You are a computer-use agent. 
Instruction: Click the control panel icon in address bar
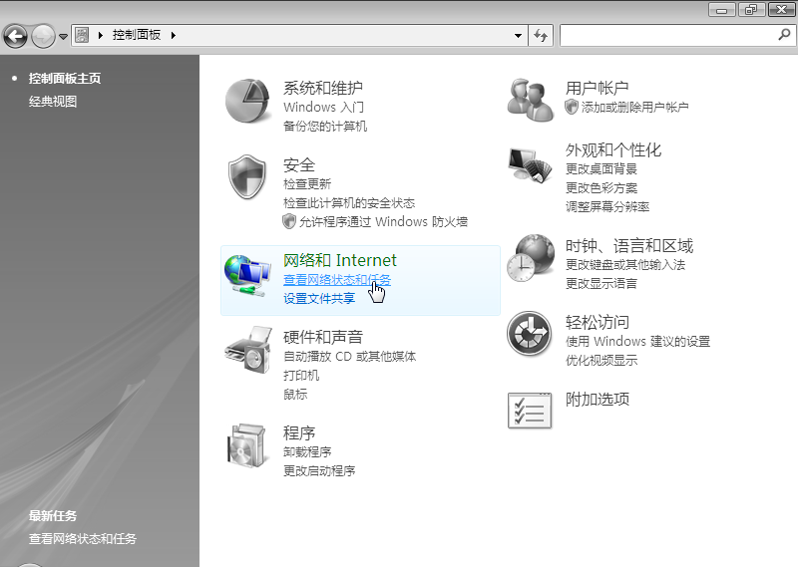[x=82, y=35]
